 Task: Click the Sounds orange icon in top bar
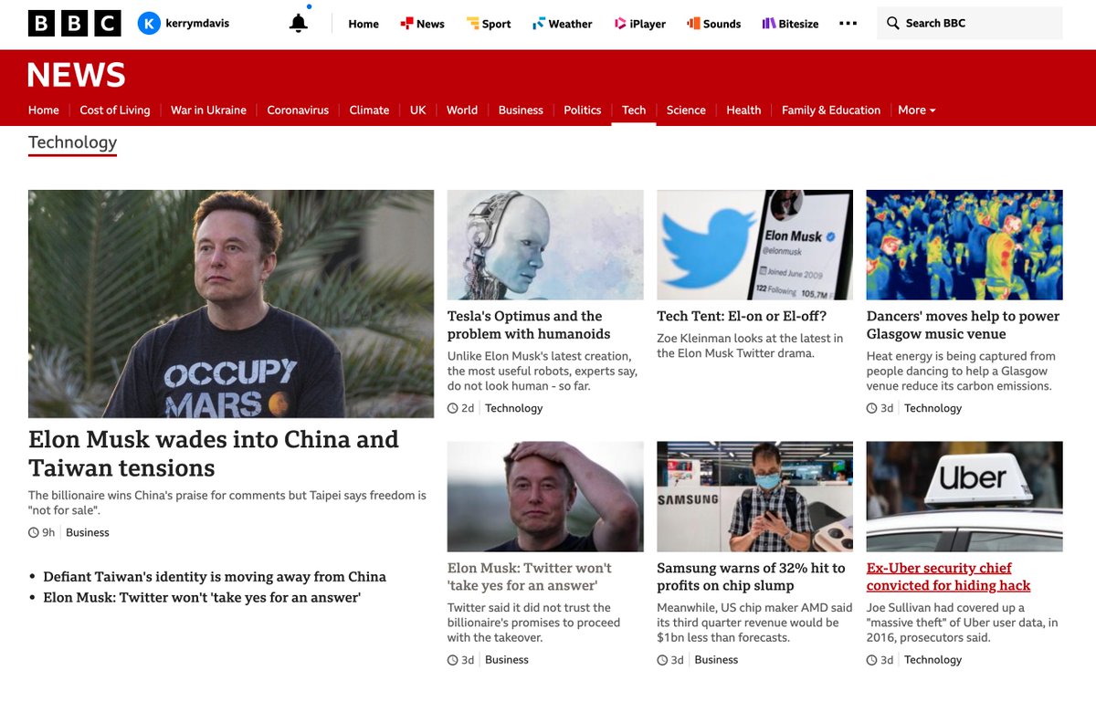(693, 24)
